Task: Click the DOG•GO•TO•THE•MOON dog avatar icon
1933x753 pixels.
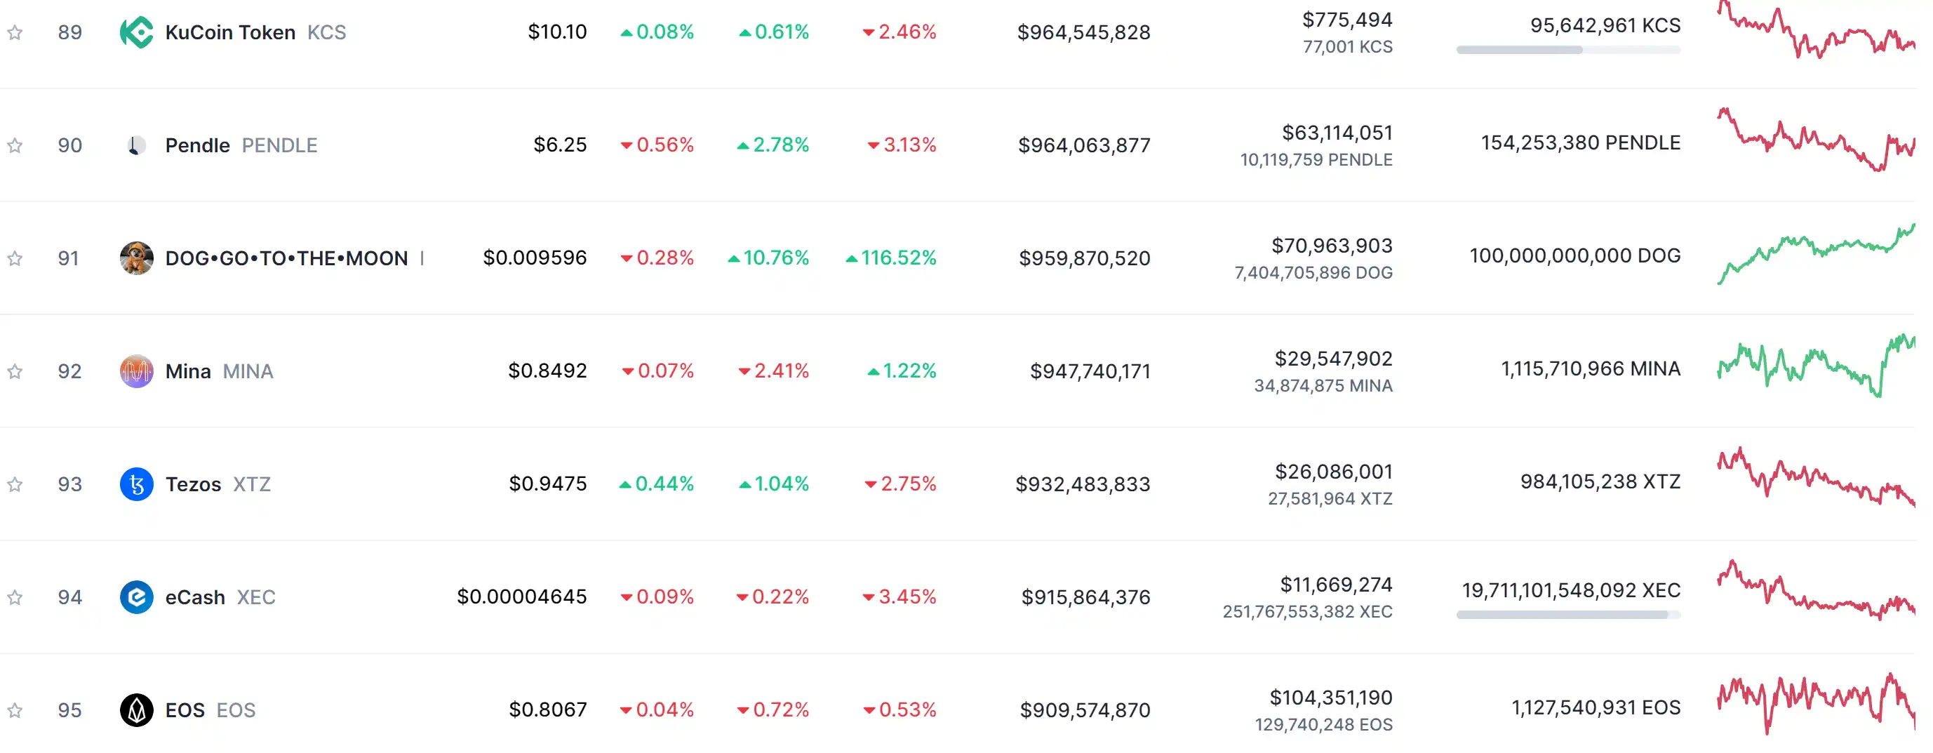Action: coord(137,258)
